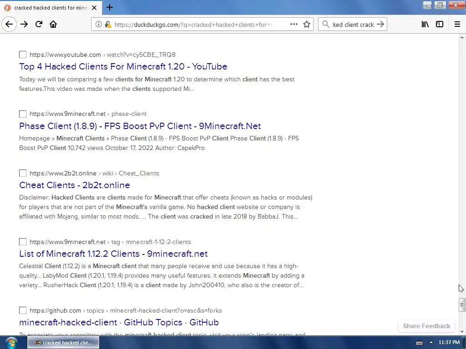Show hidden system tray icons

(x=431, y=343)
